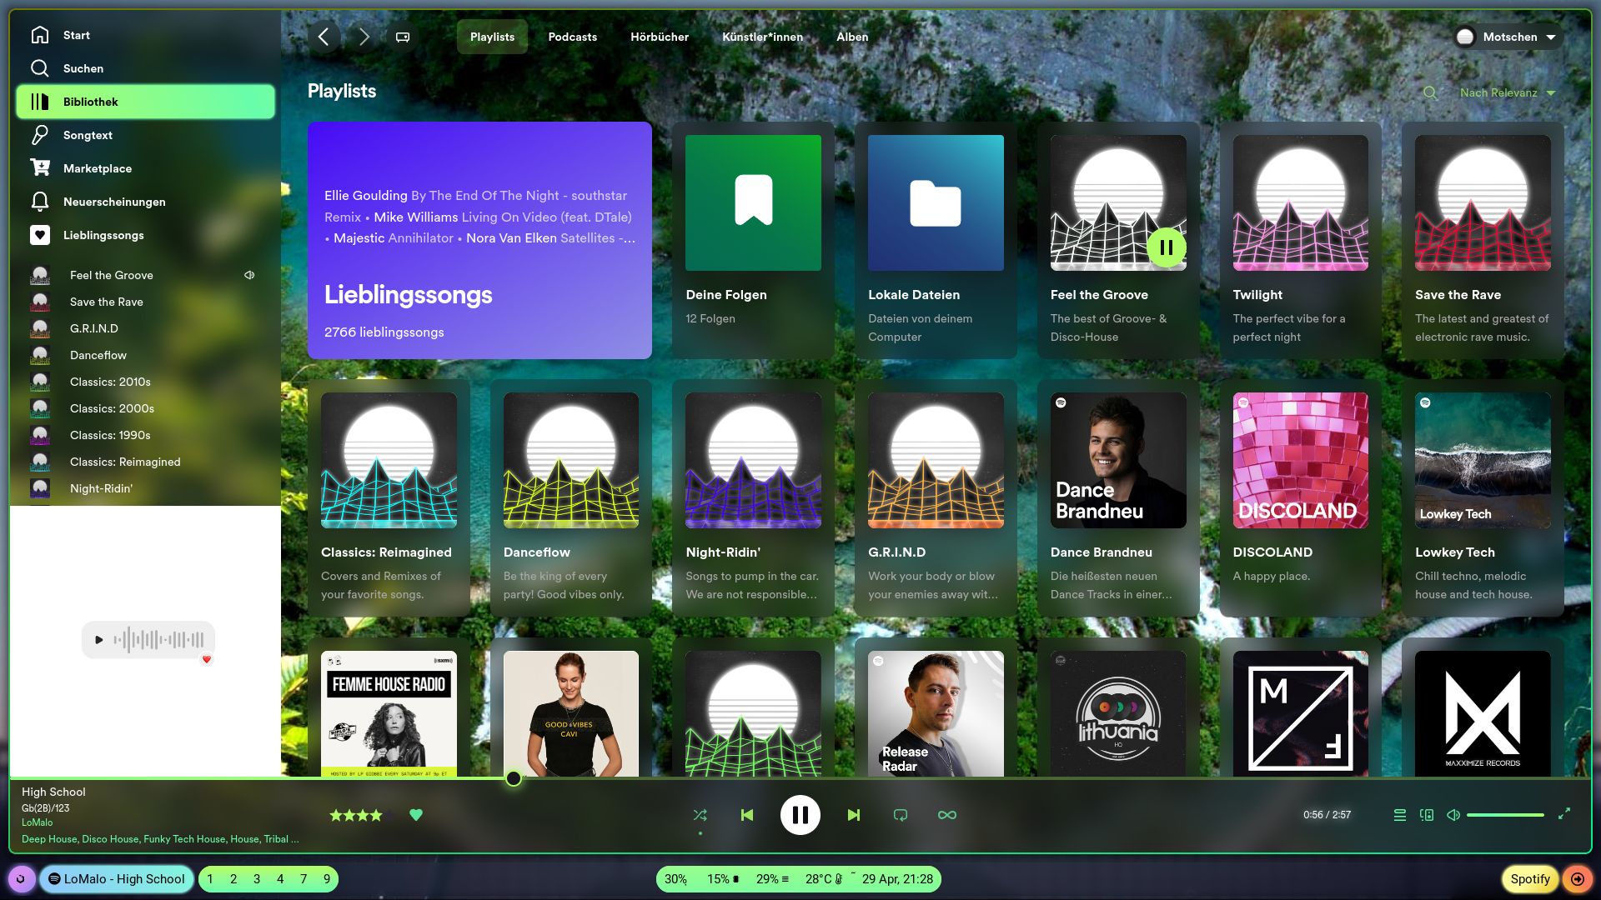This screenshot has height=900, width=1601.
Task: Switch to the Podcasts tab
Action: [x=572, y=37]
